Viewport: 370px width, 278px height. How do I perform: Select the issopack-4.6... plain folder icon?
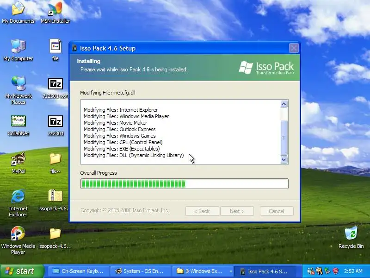pos(55,238)
